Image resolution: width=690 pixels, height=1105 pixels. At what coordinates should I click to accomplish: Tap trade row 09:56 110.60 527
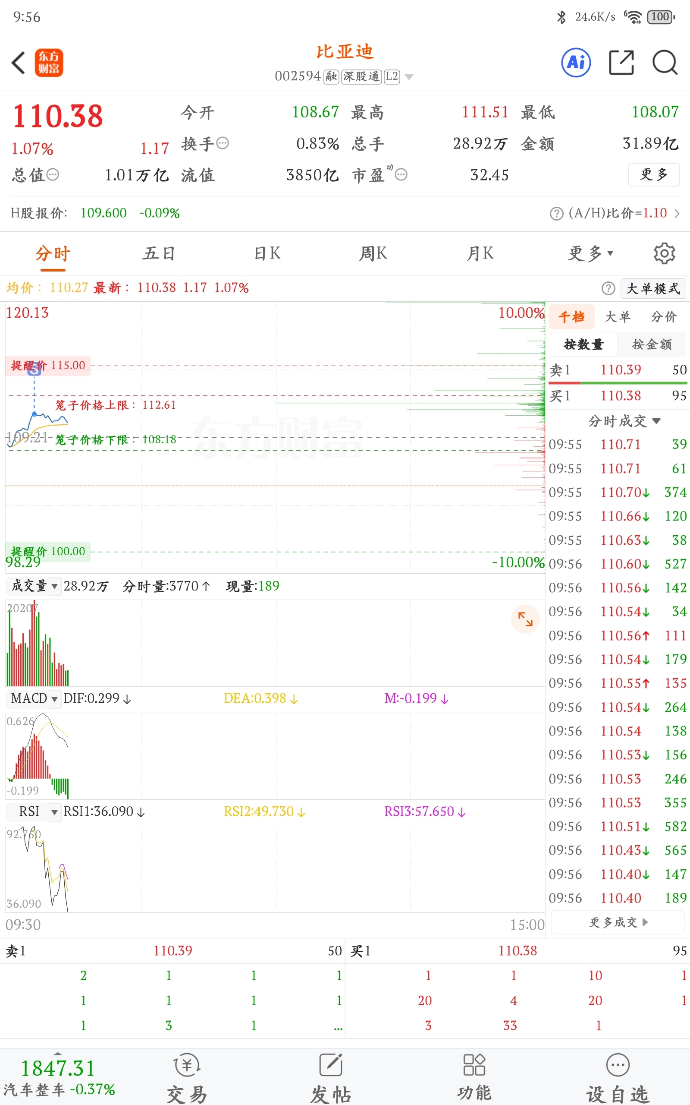tap(618, 564)
